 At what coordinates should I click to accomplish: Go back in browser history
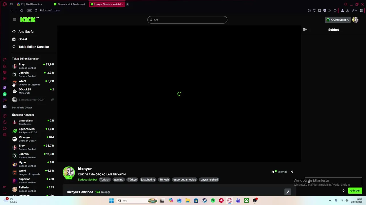(11, 11)
